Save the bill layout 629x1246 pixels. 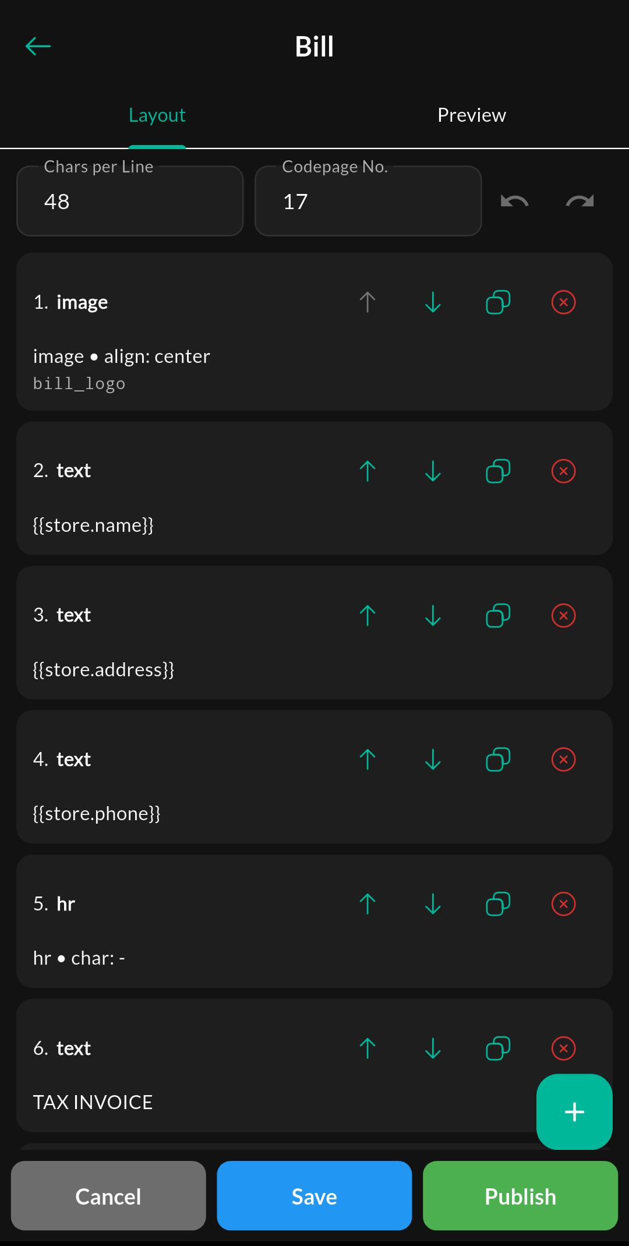[314, 1195]
